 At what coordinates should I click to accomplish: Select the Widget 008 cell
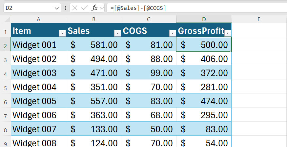pos(38,141)
